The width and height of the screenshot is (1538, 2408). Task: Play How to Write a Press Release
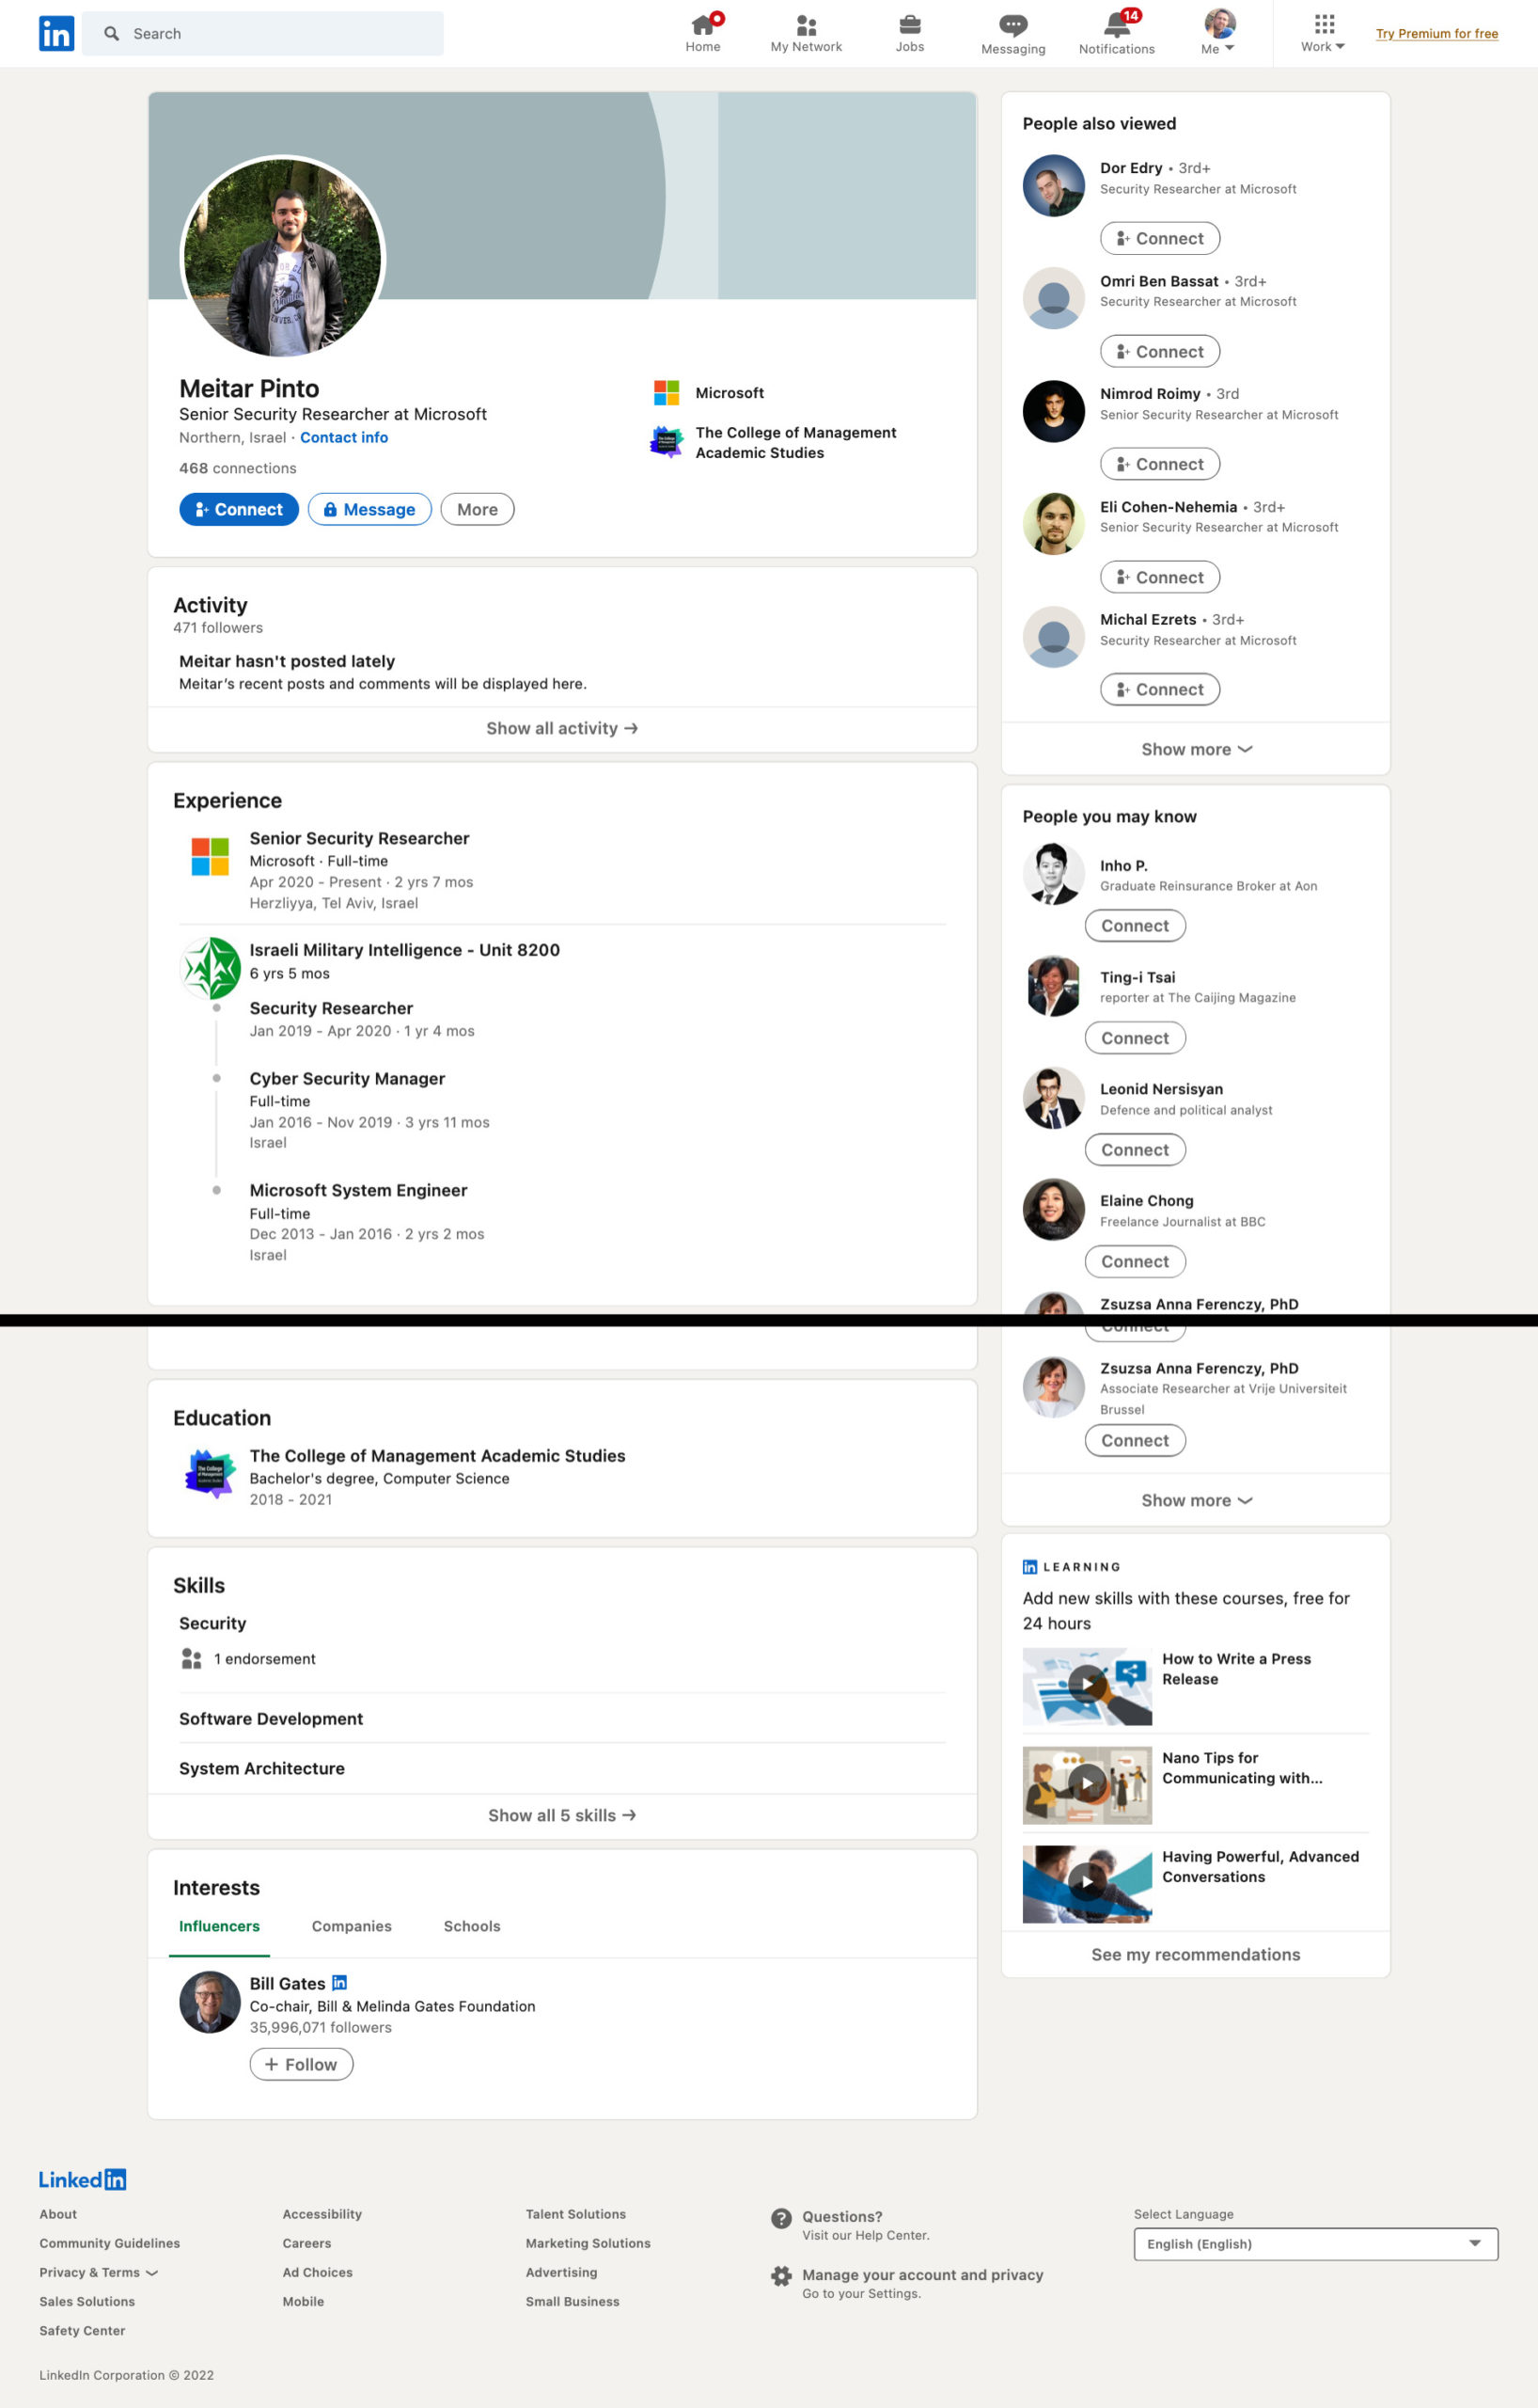tap(1087, 1686)
